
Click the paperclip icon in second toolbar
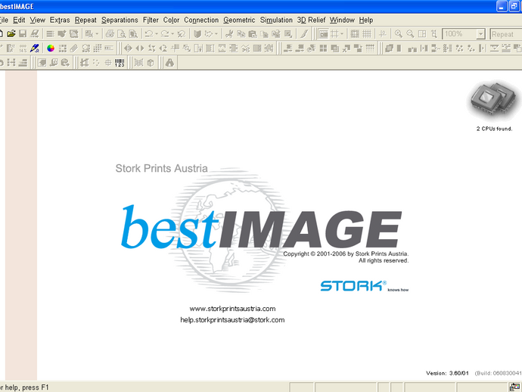click(74, 48)
